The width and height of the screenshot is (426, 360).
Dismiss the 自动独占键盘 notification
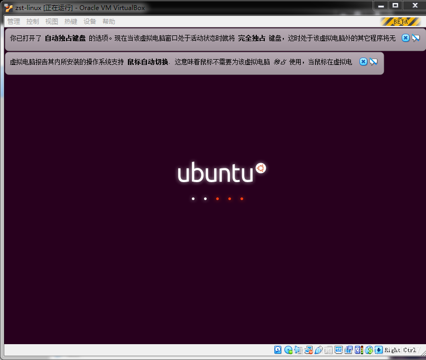[x=405, y=38]
